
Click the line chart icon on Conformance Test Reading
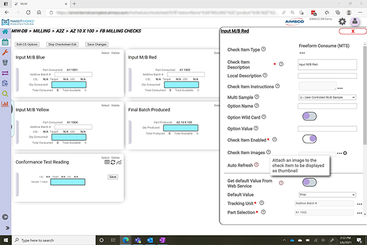tap(119, 162)
